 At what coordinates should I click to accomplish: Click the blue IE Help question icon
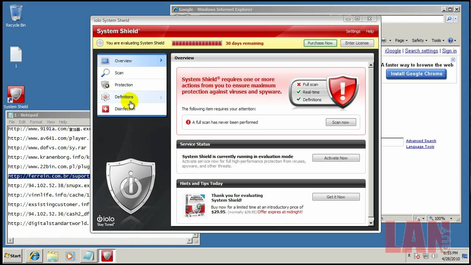450,40
